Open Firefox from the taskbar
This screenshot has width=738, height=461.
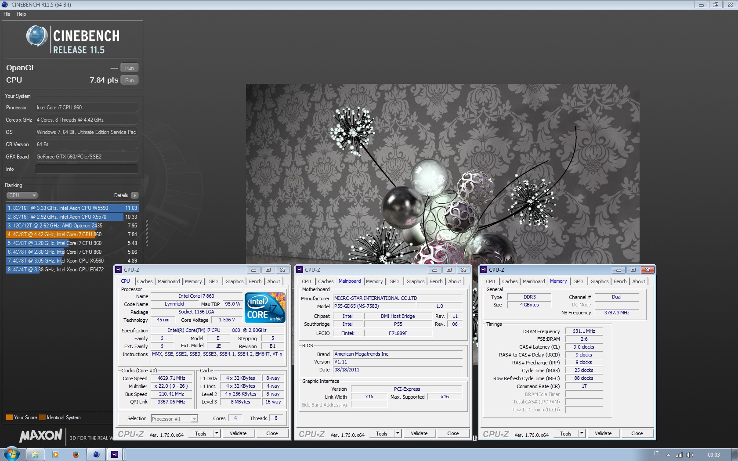click(76, 454)
